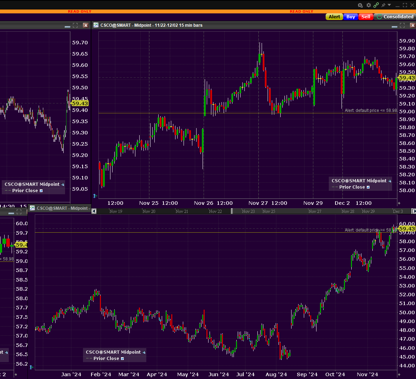The height and width of the screenshot is (379, 416).
Task: Switch to the CSCO@SMART - Midpoint lower chart tab
Action: click(62, 208)
